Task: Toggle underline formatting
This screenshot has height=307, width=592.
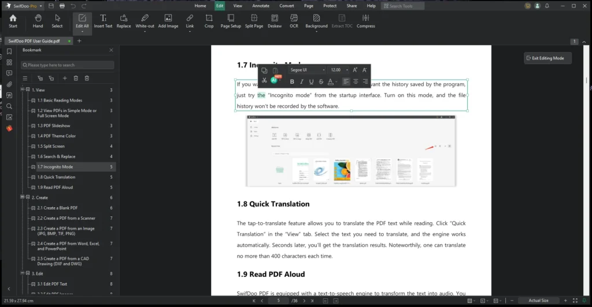Action: tap(311, 81)
